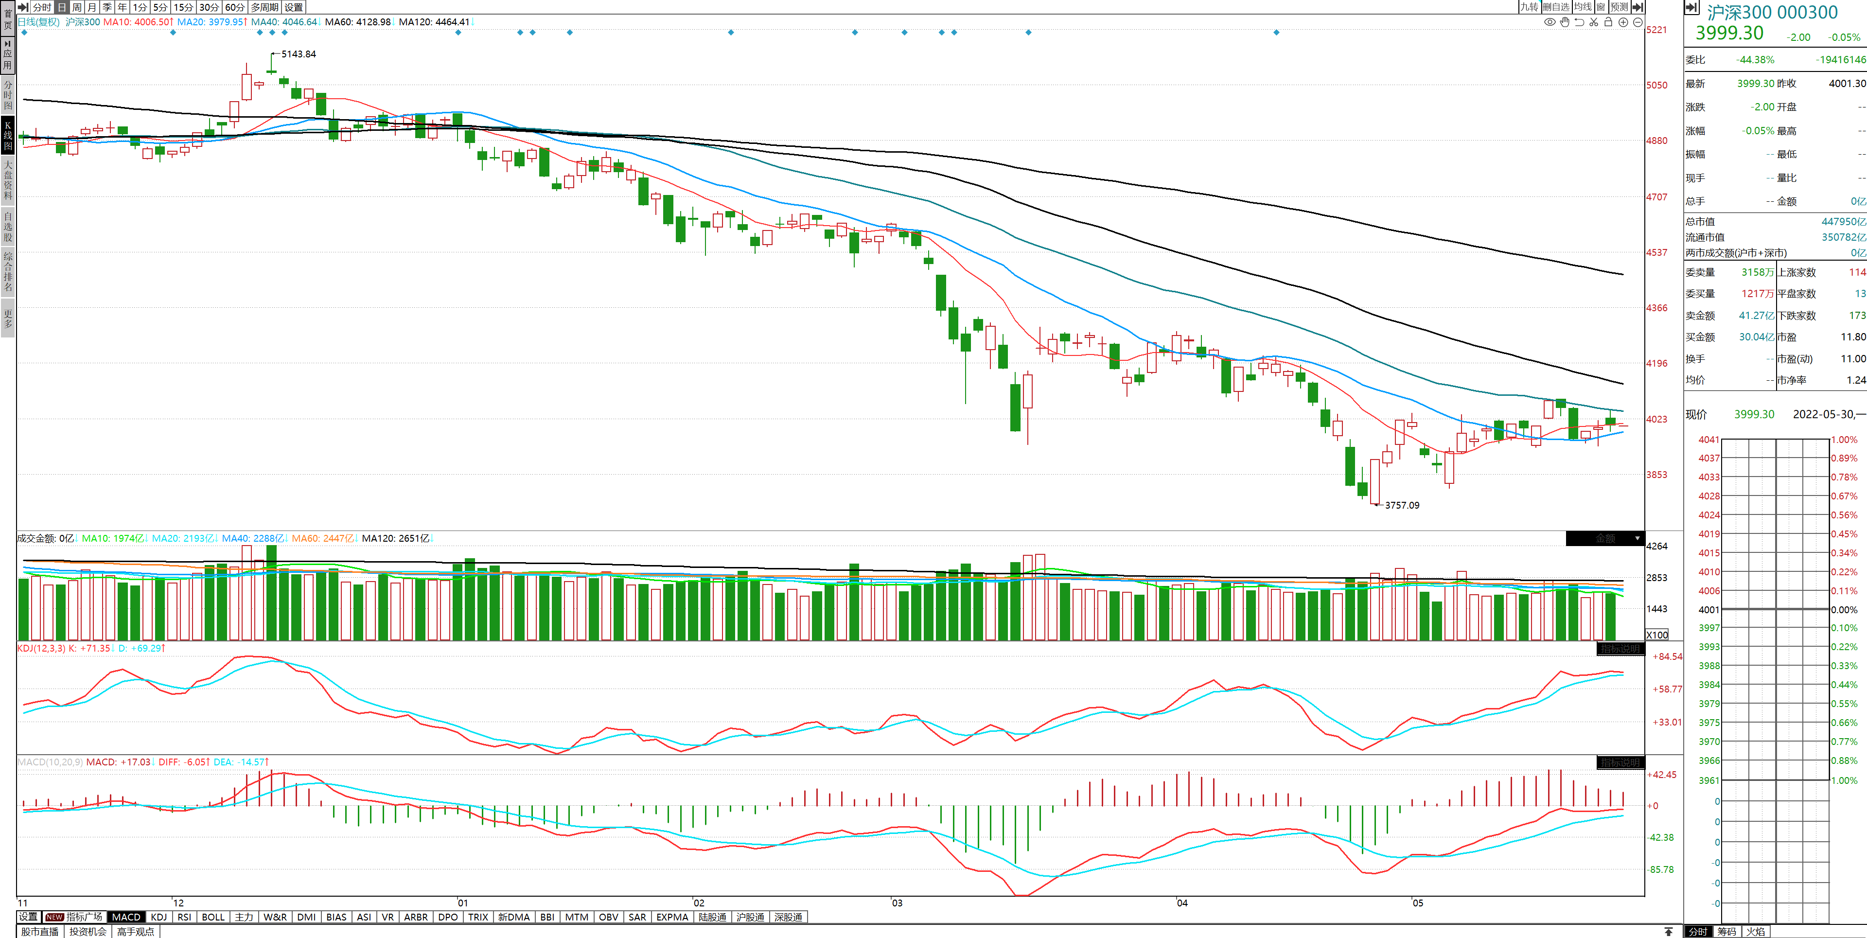
Task: Click the eye visibility icon above the chart
Action: tap(1550, 22)
